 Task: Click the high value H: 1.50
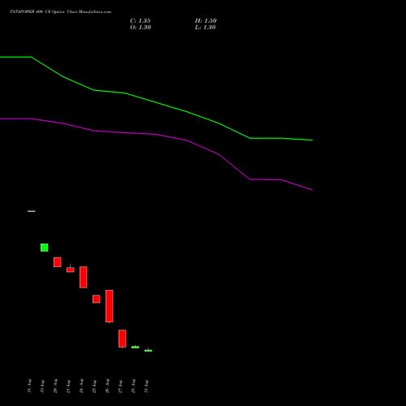pos(205,21)
